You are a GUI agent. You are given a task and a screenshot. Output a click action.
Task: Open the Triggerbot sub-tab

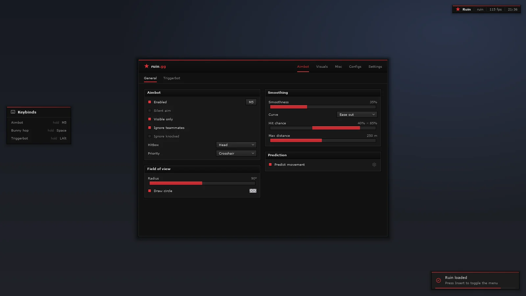click(x=172, y=78)
